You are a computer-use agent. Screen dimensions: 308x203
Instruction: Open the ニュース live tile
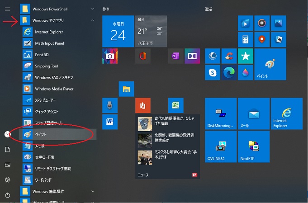click(x=167, y=146)
